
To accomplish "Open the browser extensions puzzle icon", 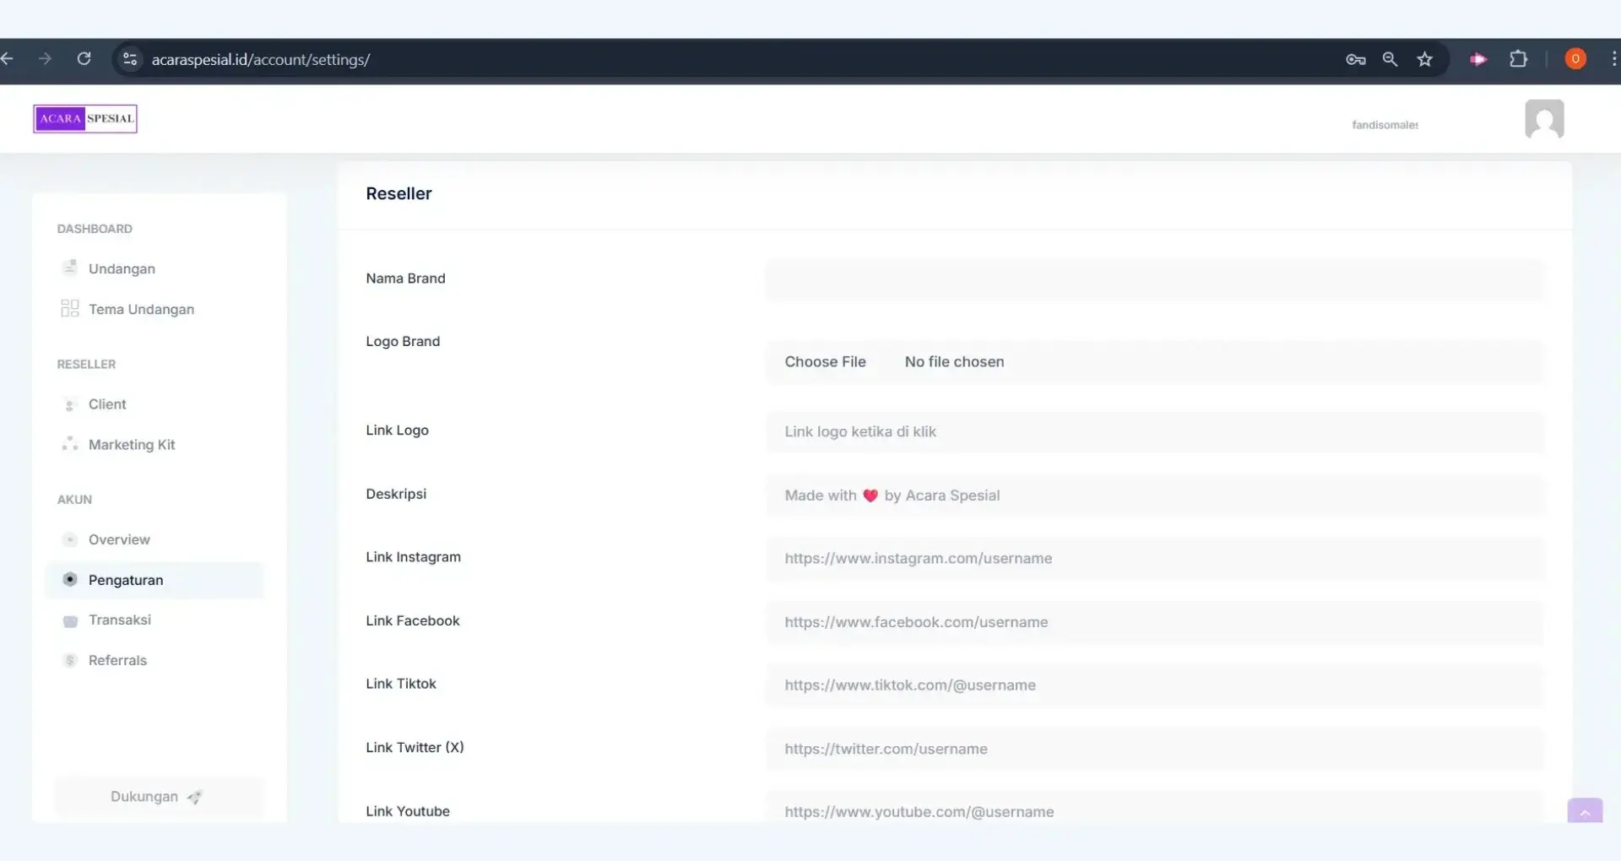I will [x=1518, y=59].
